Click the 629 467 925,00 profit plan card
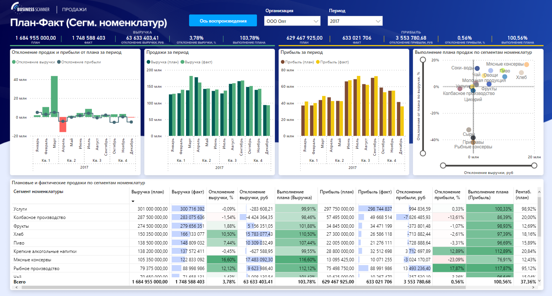The image size is (552, 296). [305, 39]
